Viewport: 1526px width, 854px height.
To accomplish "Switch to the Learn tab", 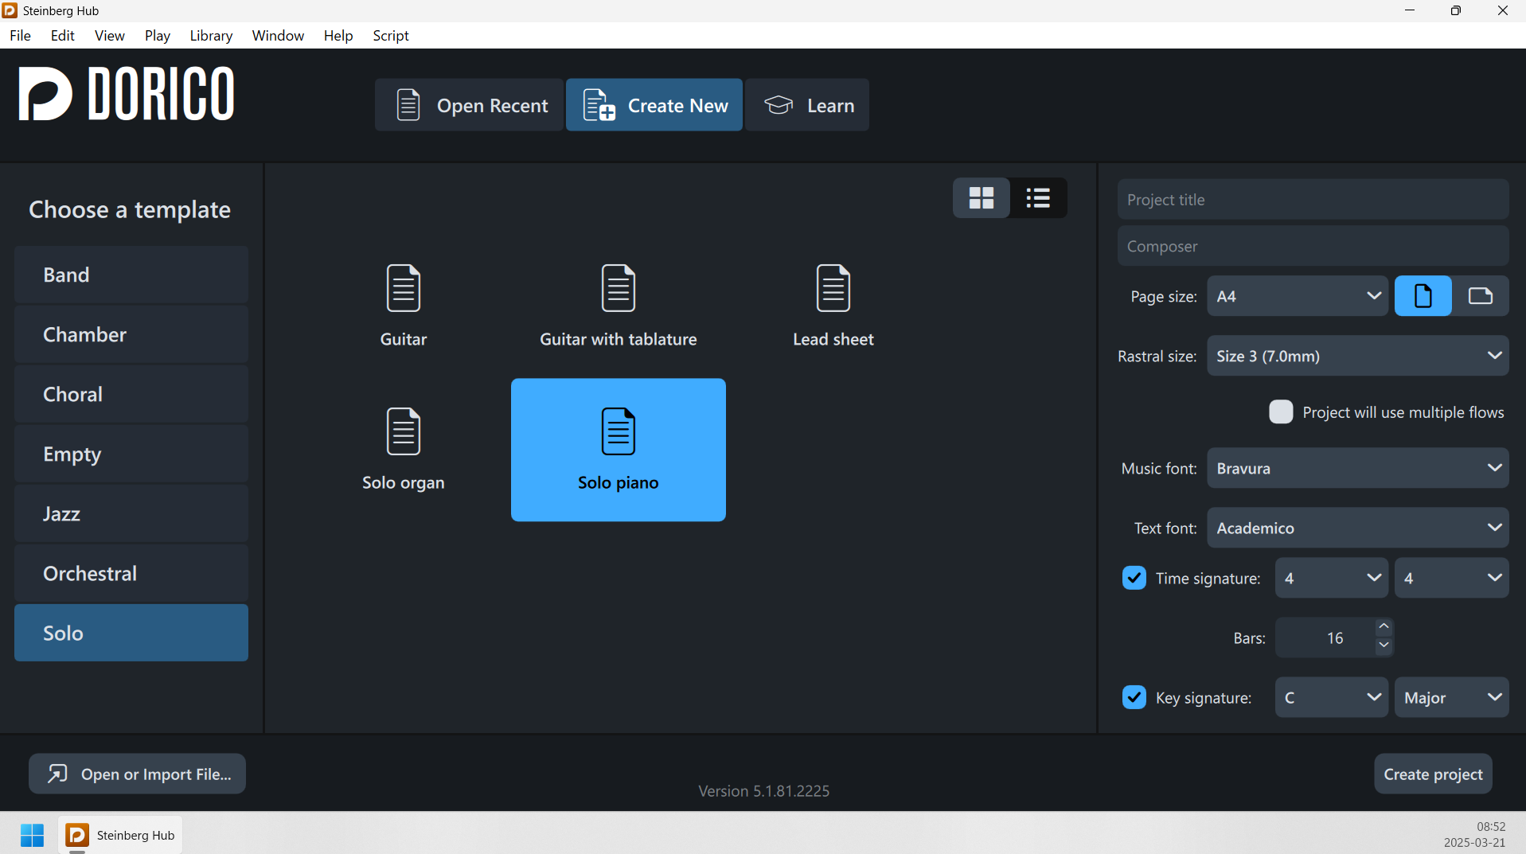I will [807, 105].
